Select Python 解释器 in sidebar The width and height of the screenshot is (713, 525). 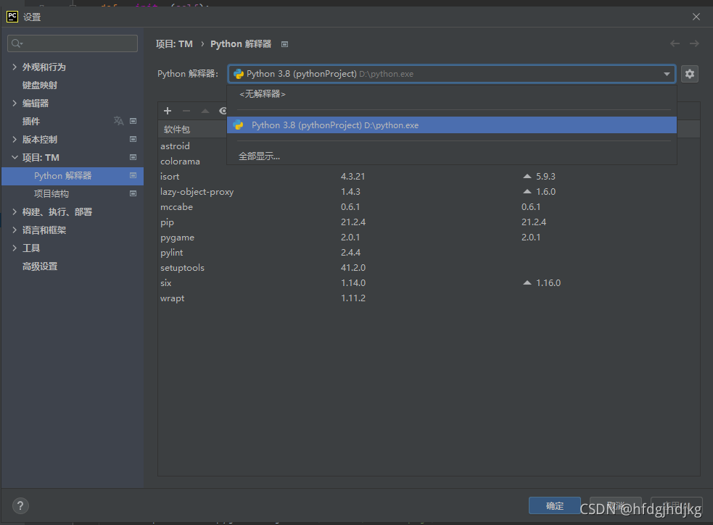[73, 176]
